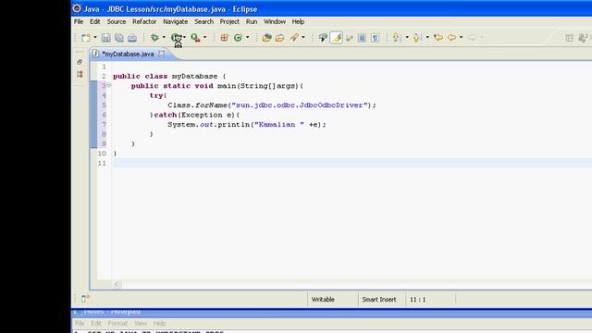Click the Search flashlight icon
Screen dimensions: 592x333
(294, 37)
